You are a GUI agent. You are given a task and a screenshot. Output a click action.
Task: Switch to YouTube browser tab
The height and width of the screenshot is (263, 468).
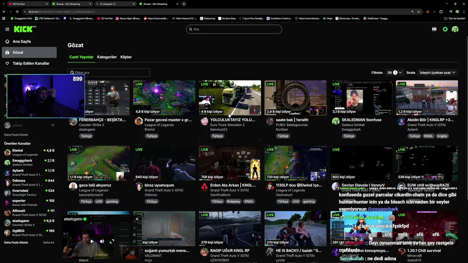[28, 4]
